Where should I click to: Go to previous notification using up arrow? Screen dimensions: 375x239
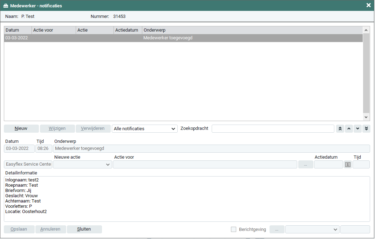coord(349,128)
